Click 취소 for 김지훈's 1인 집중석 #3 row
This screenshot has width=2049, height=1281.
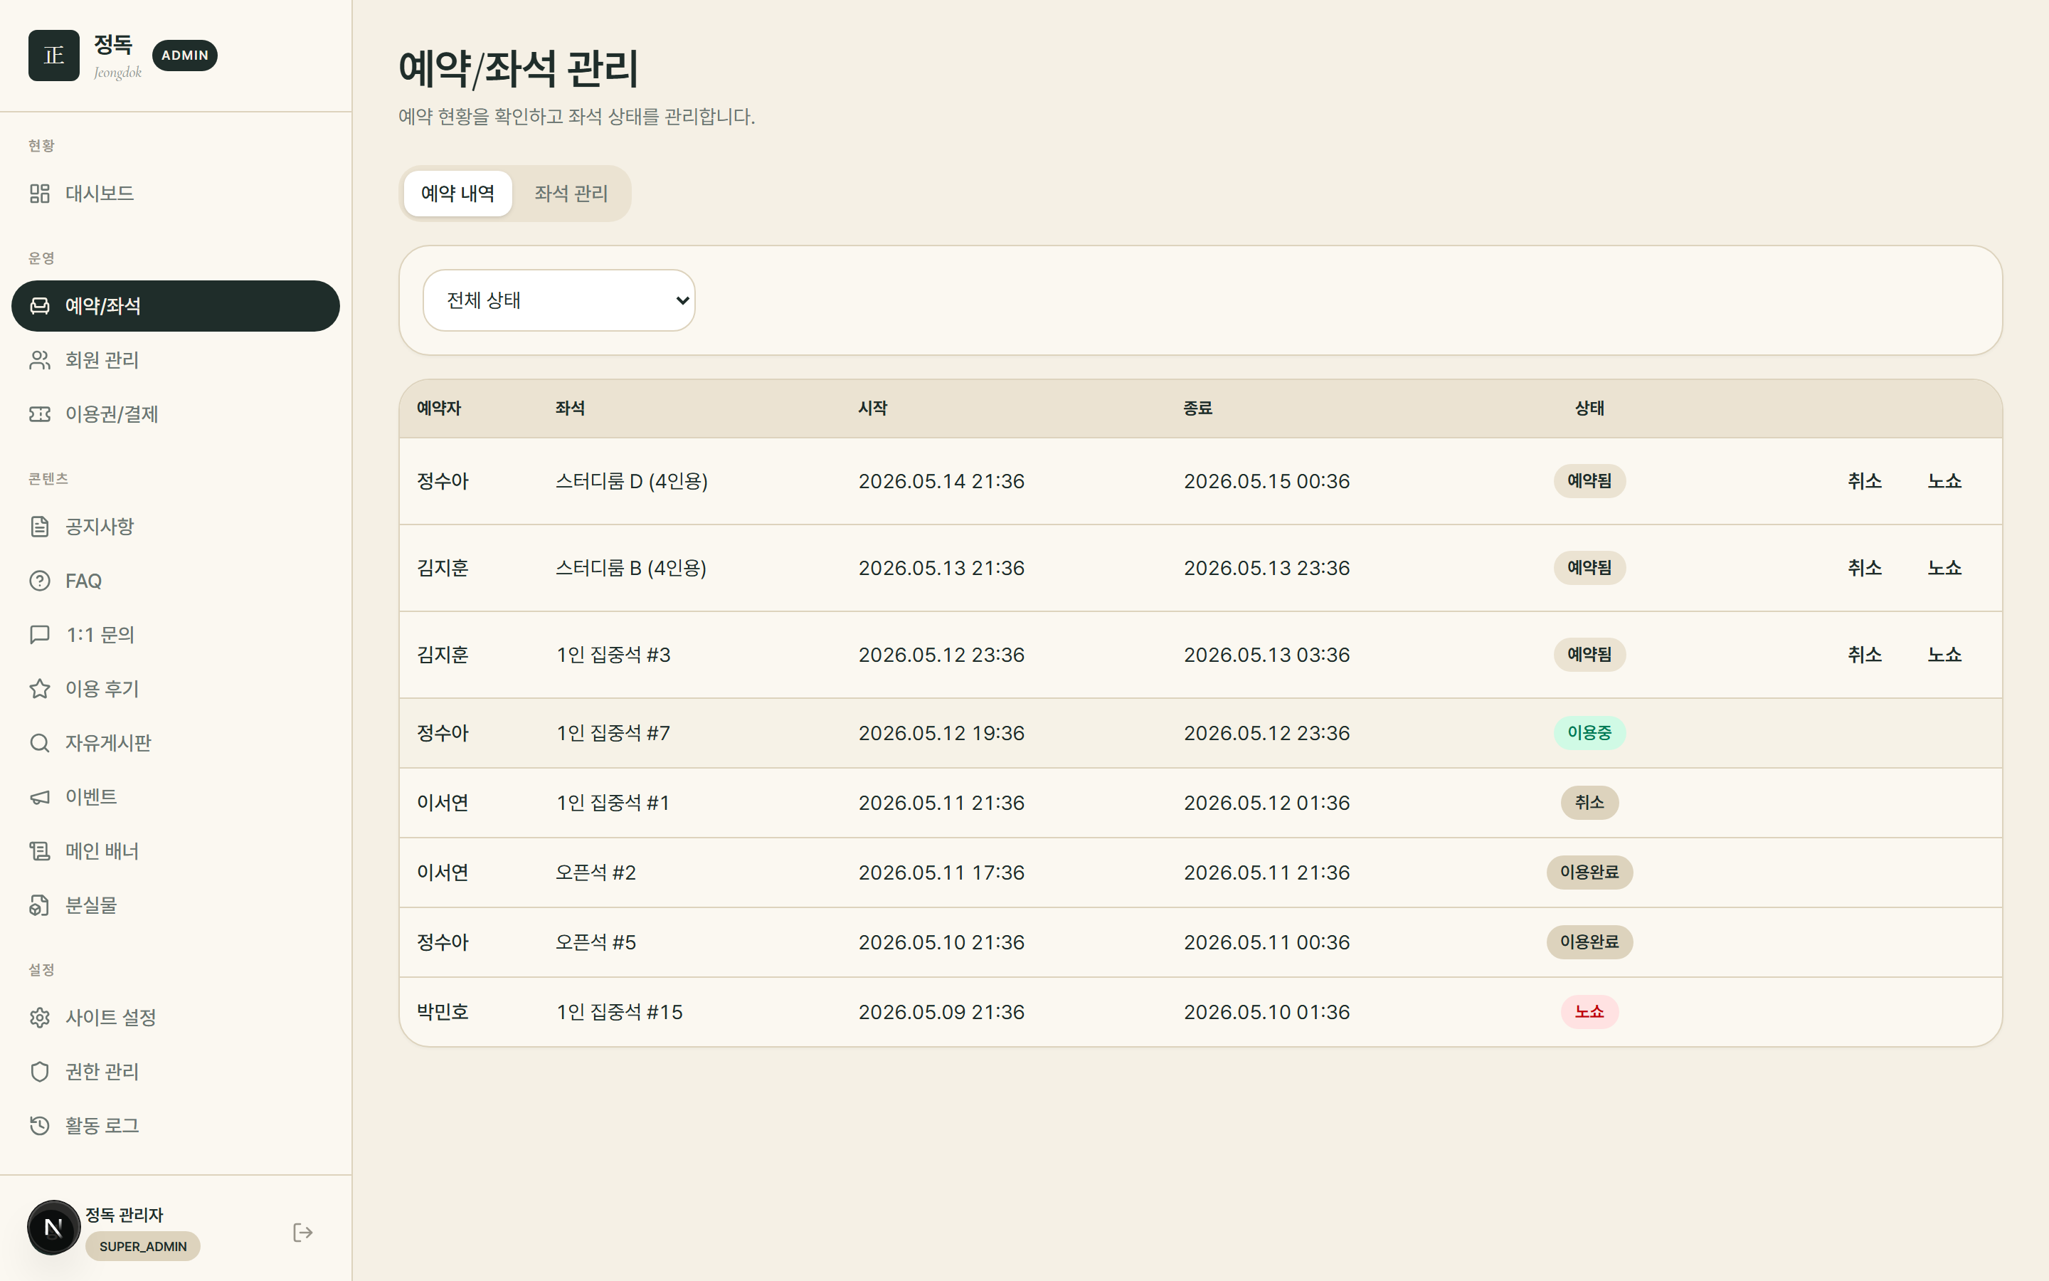tap(1865, 655)
